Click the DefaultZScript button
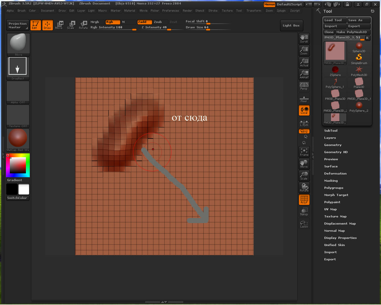 289,4
